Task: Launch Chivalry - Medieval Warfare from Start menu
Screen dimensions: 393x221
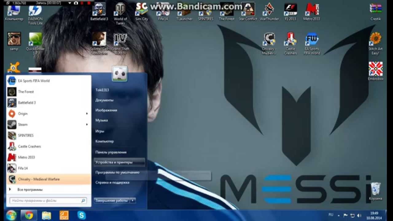Action: [49, 179]
